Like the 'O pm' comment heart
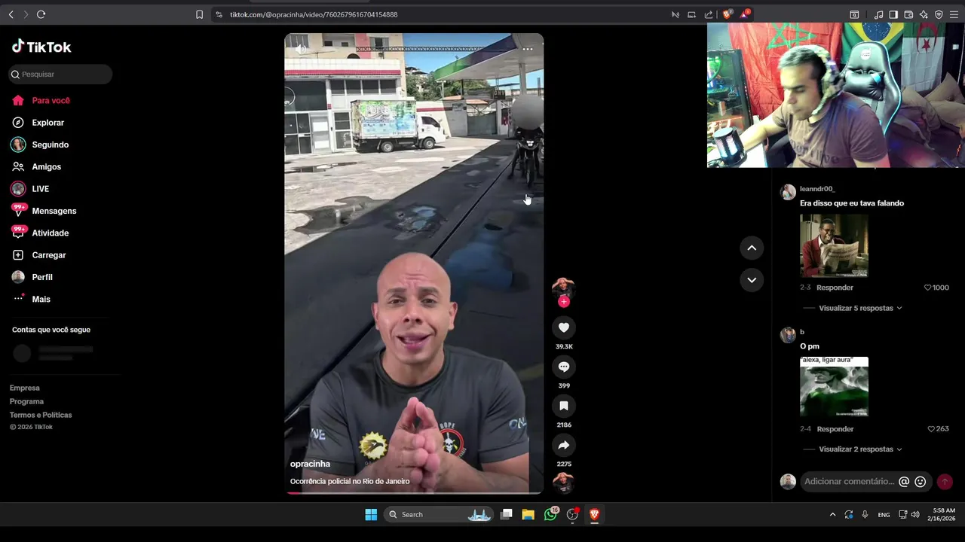 [x=931, y=429]
